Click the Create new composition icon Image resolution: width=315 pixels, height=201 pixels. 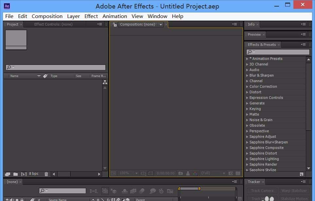click(x=24, y=174)
